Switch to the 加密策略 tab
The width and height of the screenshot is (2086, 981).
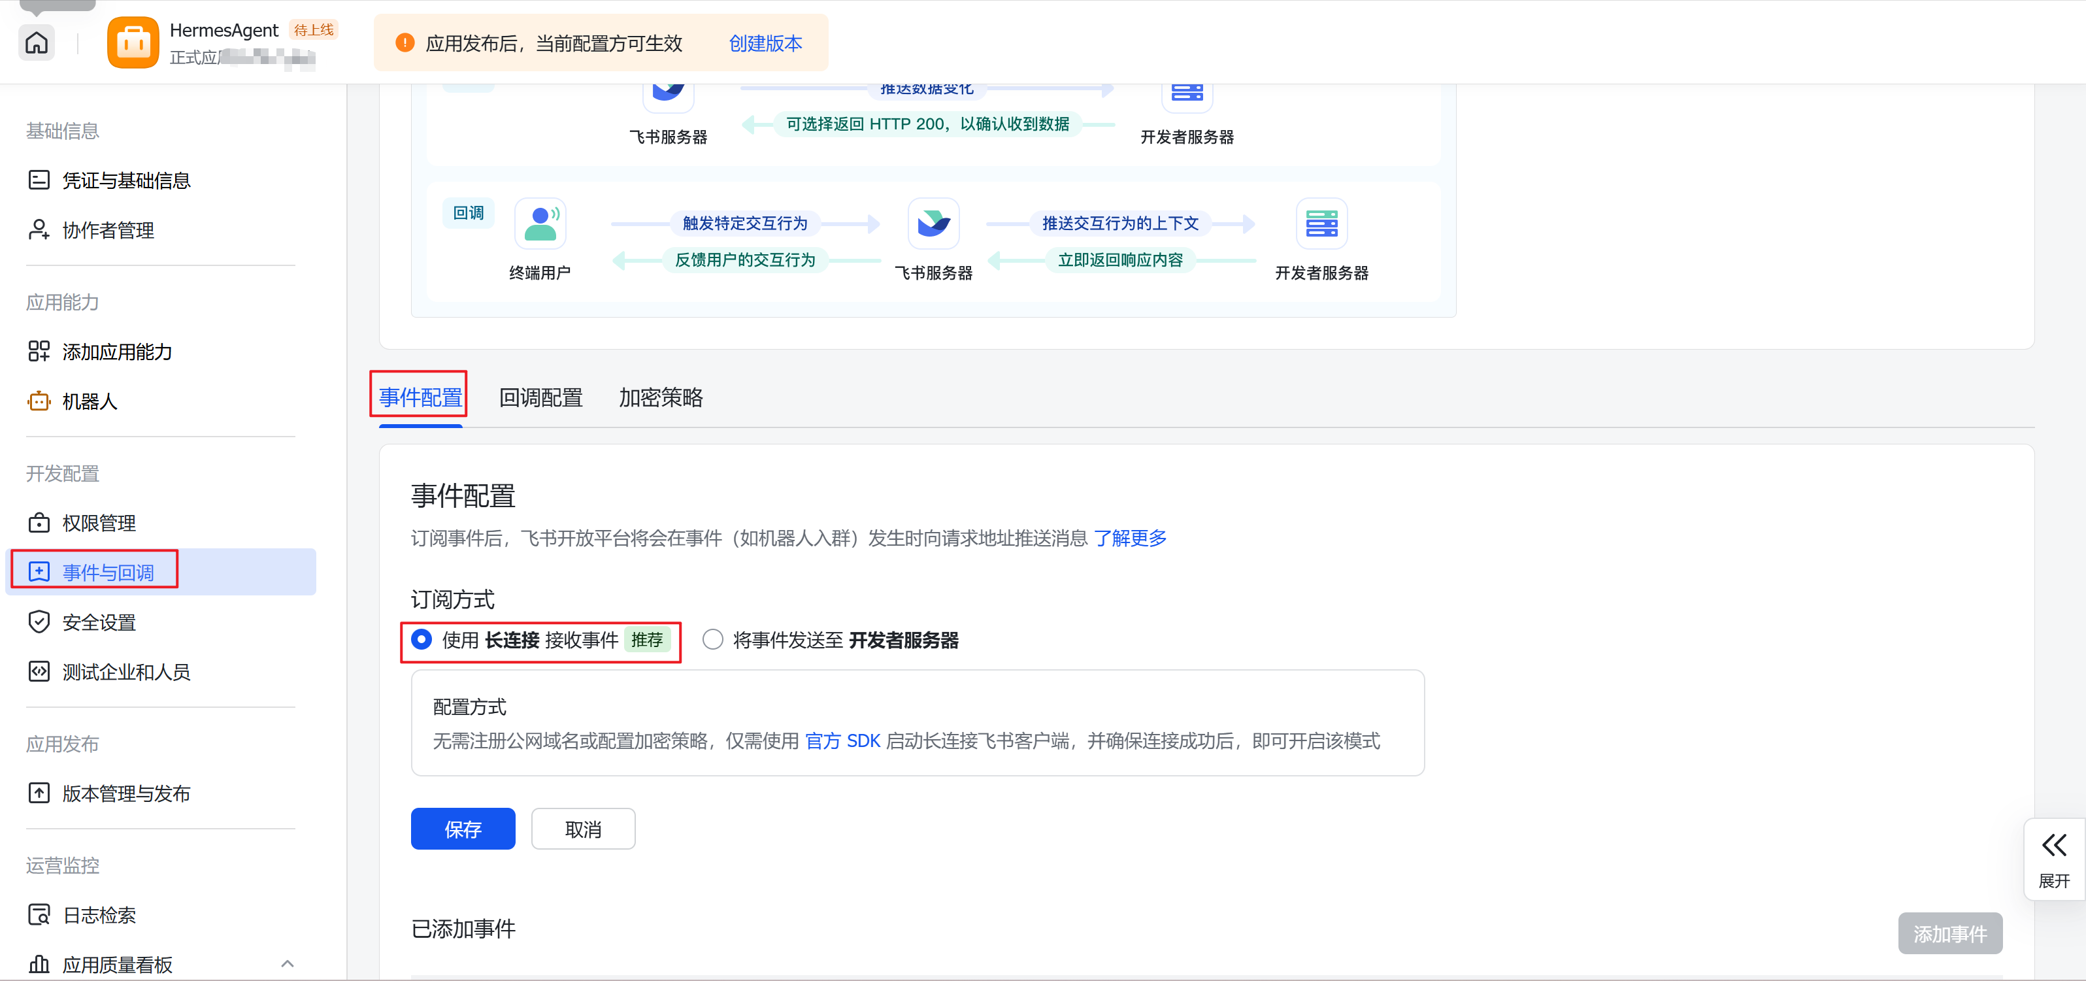coord(661,398)
